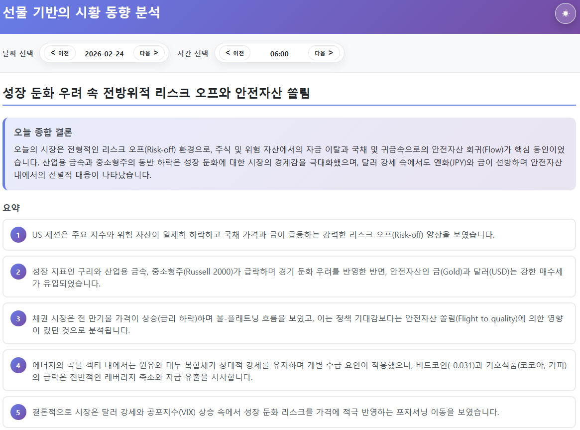This screenshot has width=580, height=430.
Task: Click the time '< 이전' button
Action: click(x=234, y=53)
